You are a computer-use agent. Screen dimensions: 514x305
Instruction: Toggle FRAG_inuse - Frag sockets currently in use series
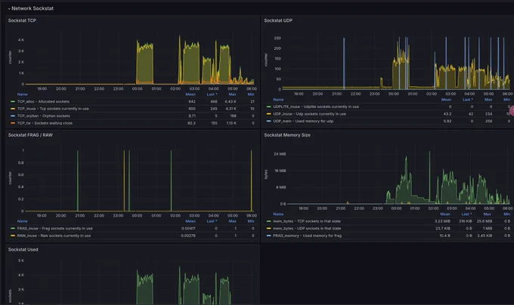point(54,229)
